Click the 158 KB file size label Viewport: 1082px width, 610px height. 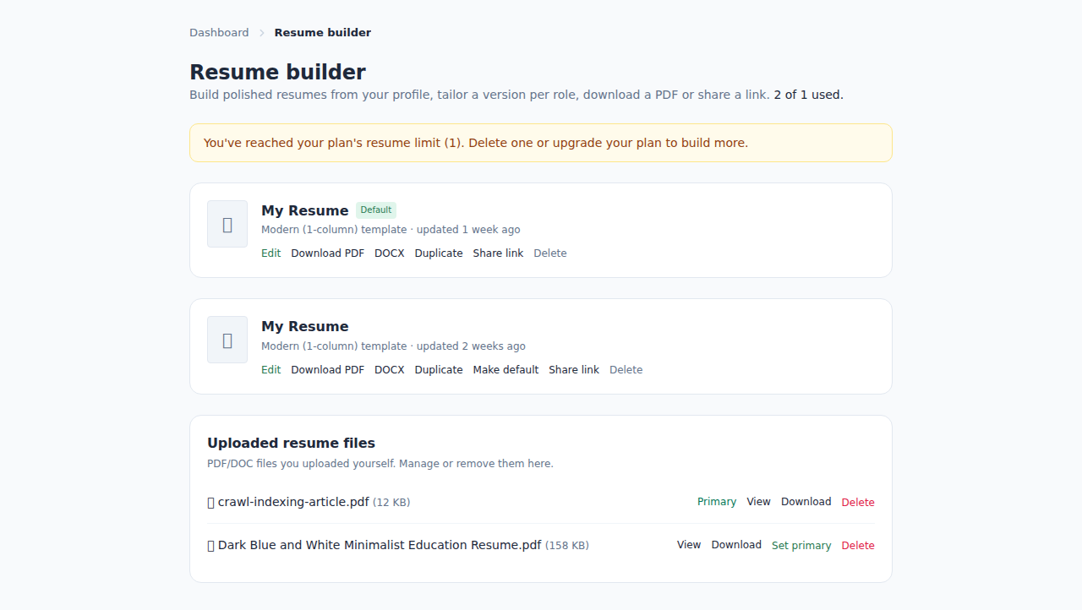(x=567, y=546)
